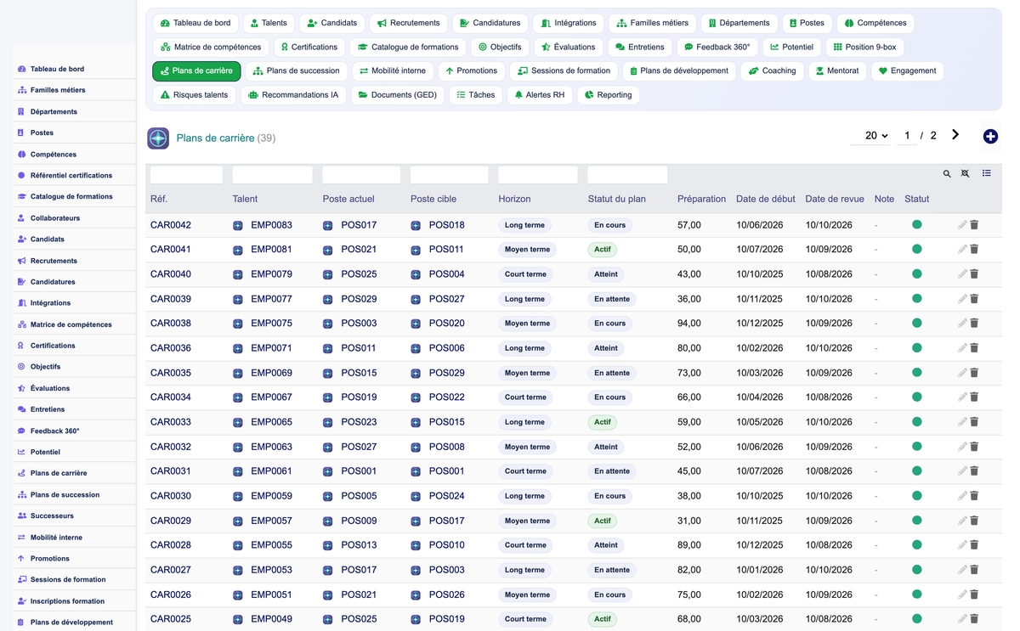Delete row CAR0042 with the trash icon
1020x631 pixels.
(974, 225)
